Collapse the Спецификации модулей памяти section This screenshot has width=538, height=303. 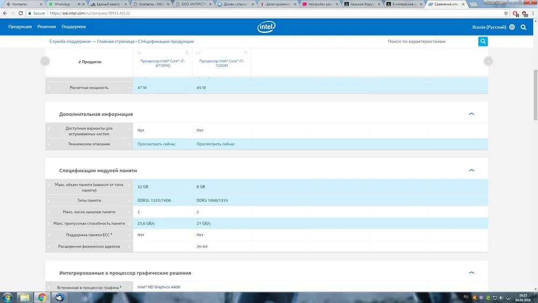[x=471, y=170]
